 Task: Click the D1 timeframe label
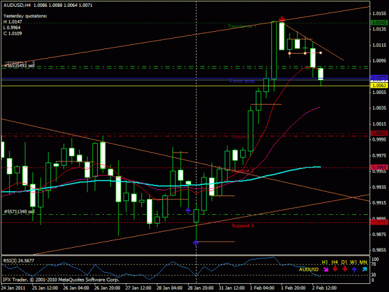[x=344, y=262]
